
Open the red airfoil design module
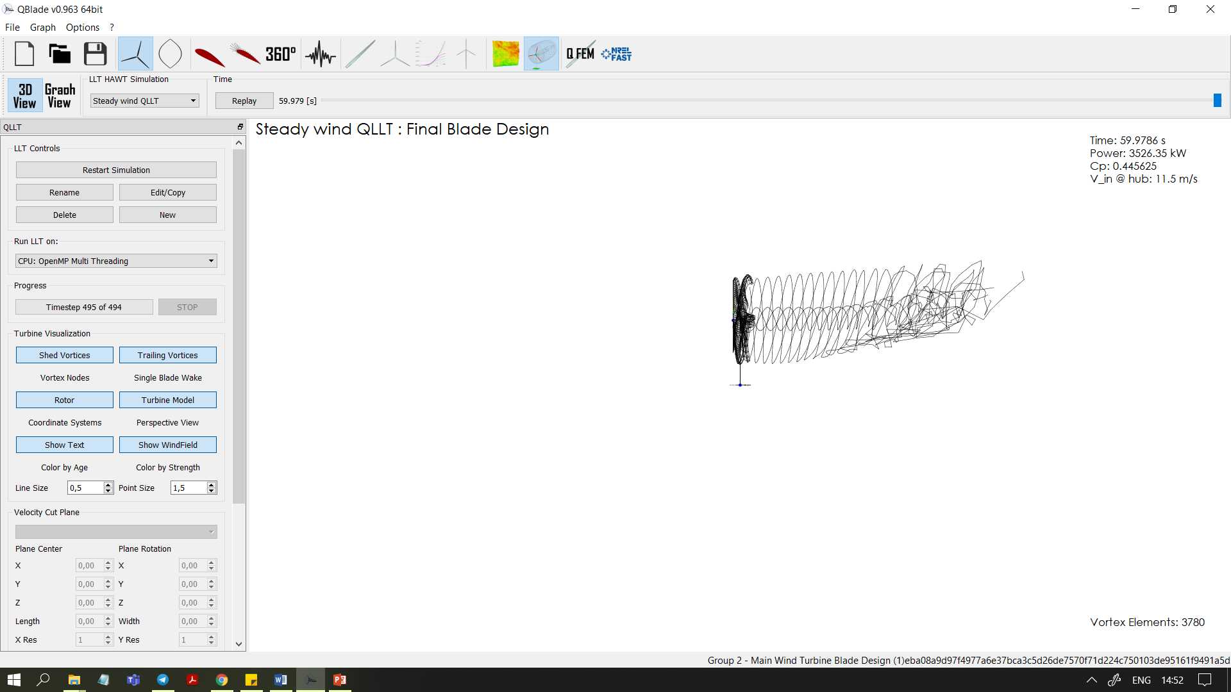pyautogui.click(x=209, y=56)
